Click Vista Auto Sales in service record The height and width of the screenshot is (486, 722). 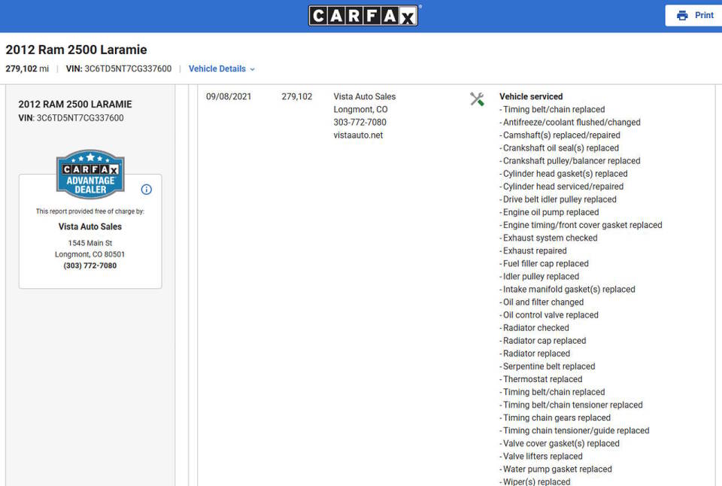(x=364, y=96)
